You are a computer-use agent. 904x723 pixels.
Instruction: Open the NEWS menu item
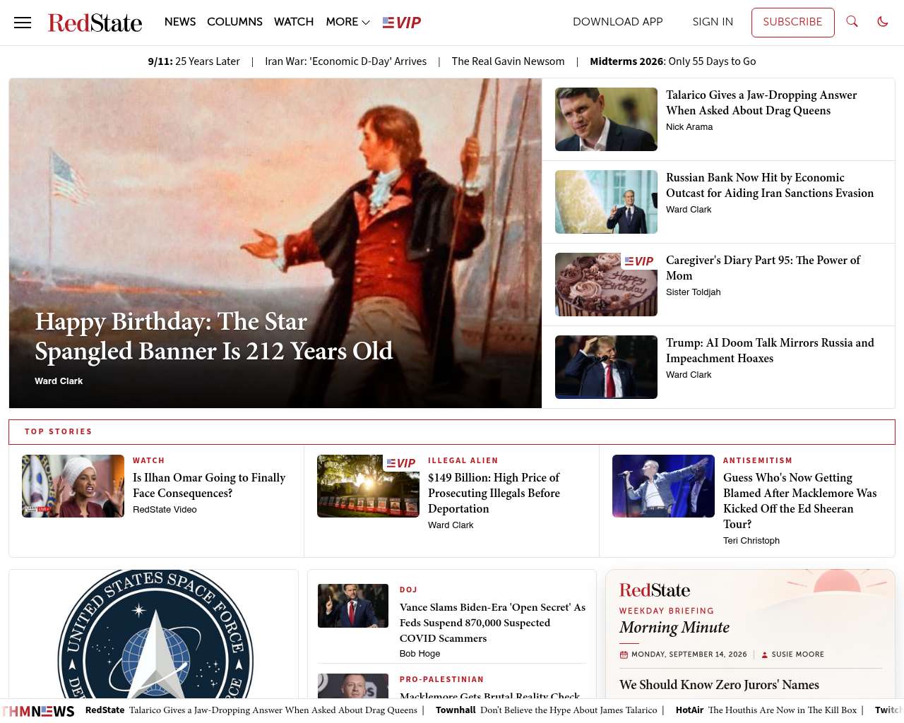click(180, 22)
